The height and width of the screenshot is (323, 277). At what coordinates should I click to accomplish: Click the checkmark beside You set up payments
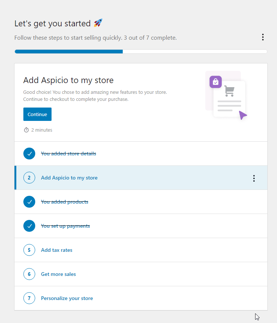29,225
